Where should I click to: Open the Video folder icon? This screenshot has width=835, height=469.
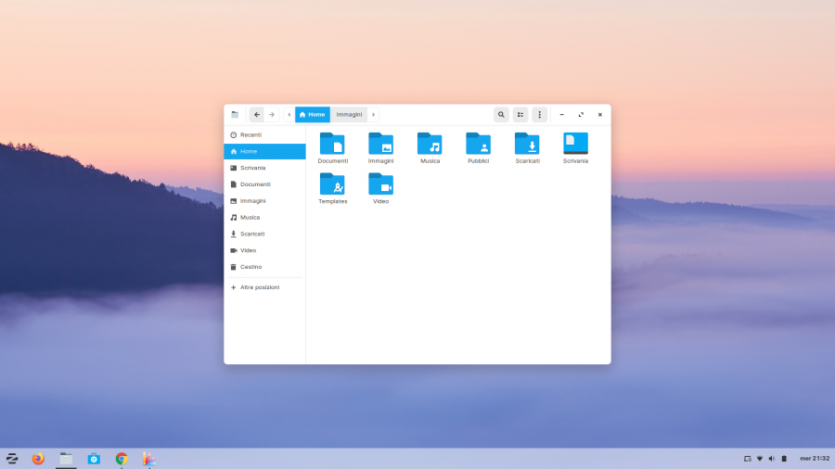[x=380, y=184]
